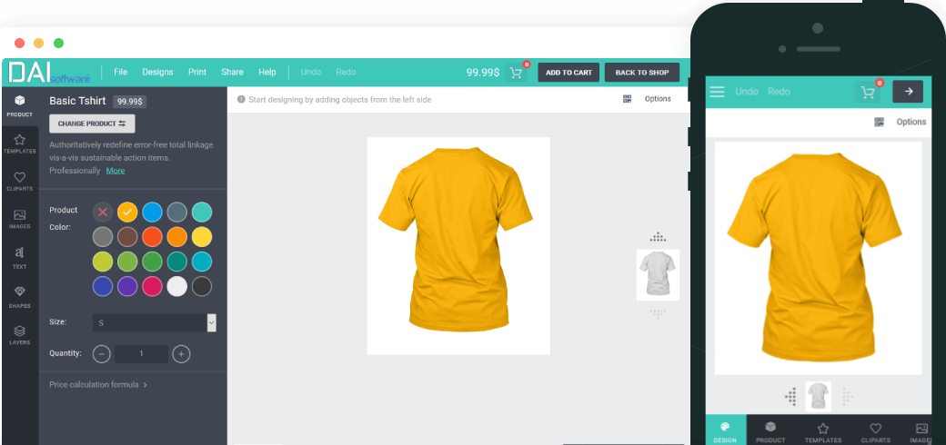Tap Options on phone view
The image size is (946, 445).
(911, 122)
